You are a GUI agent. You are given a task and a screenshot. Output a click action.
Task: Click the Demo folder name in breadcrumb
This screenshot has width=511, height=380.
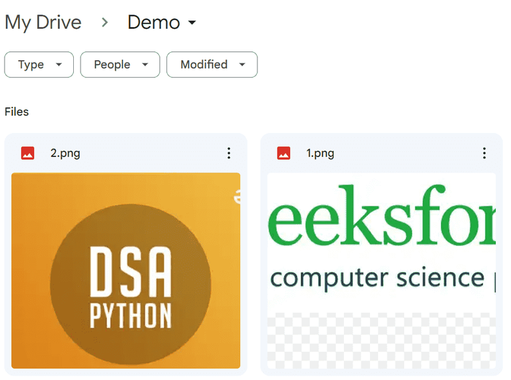(x=154, y=23)
